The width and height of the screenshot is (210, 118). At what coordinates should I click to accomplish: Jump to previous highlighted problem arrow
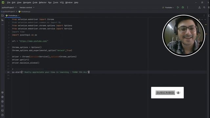coord(202,20)
